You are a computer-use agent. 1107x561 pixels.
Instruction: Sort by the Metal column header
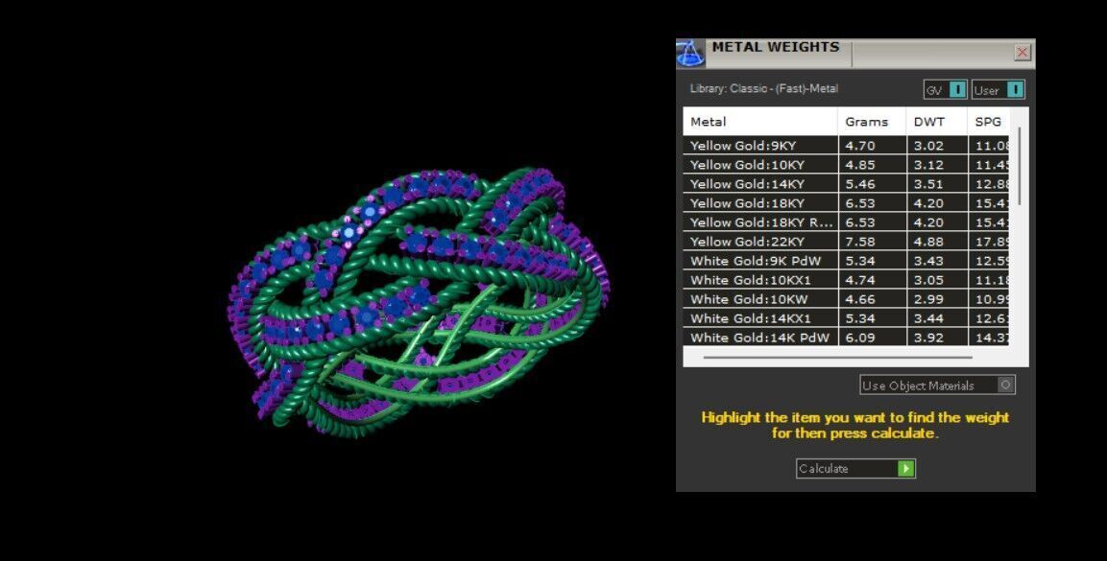[x=760, y=121]
